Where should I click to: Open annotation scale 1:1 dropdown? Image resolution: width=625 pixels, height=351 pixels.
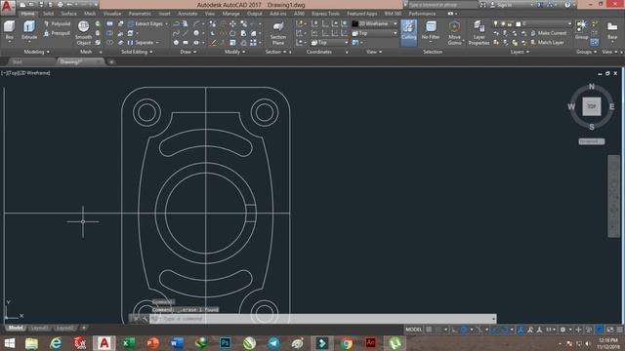click(551, 330)
